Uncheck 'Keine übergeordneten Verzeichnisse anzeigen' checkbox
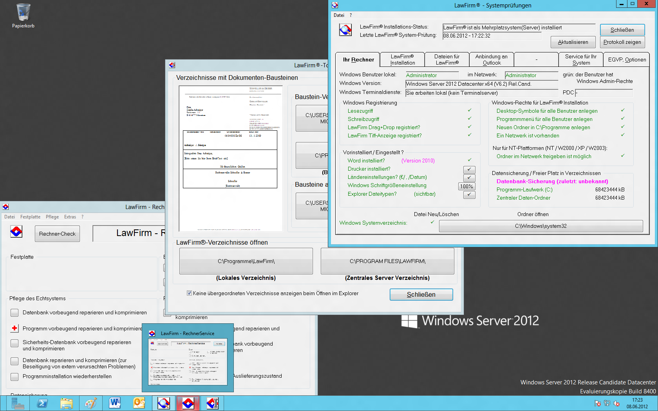 [190, 293]
